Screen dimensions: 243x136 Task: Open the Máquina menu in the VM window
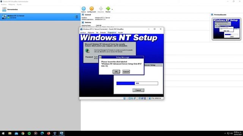(91, 32)
